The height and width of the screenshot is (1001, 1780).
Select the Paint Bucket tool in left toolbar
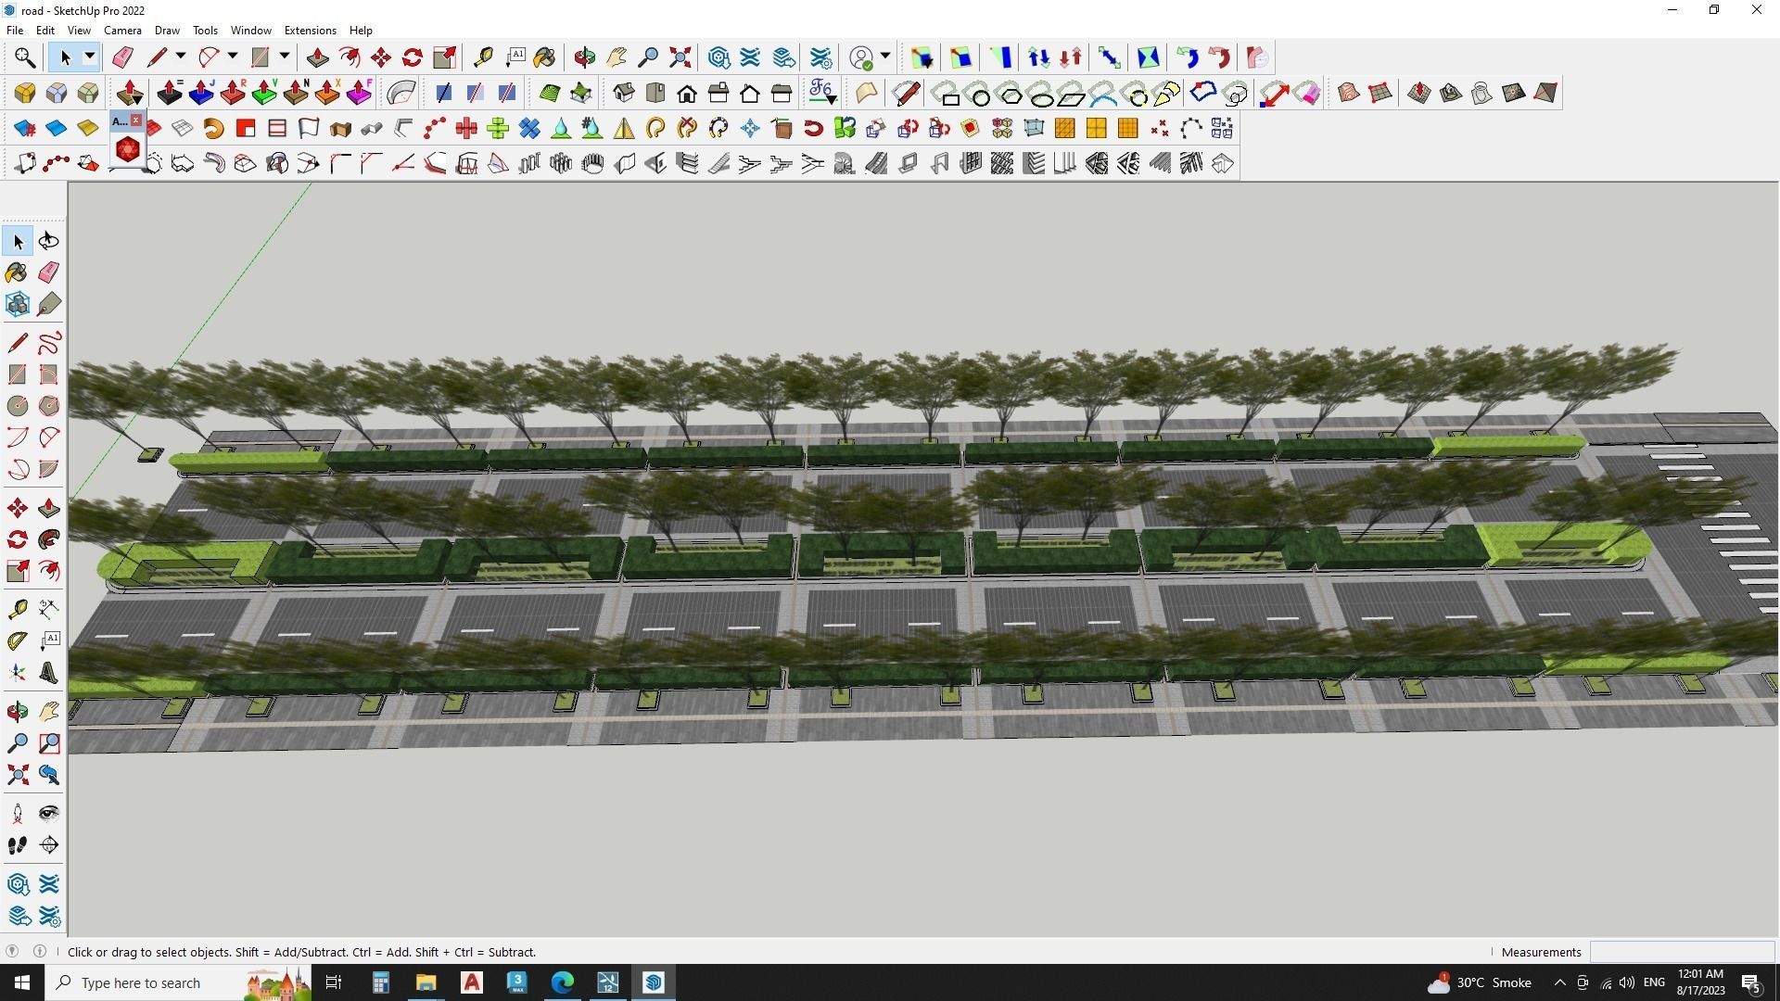[x=18, y=272]
